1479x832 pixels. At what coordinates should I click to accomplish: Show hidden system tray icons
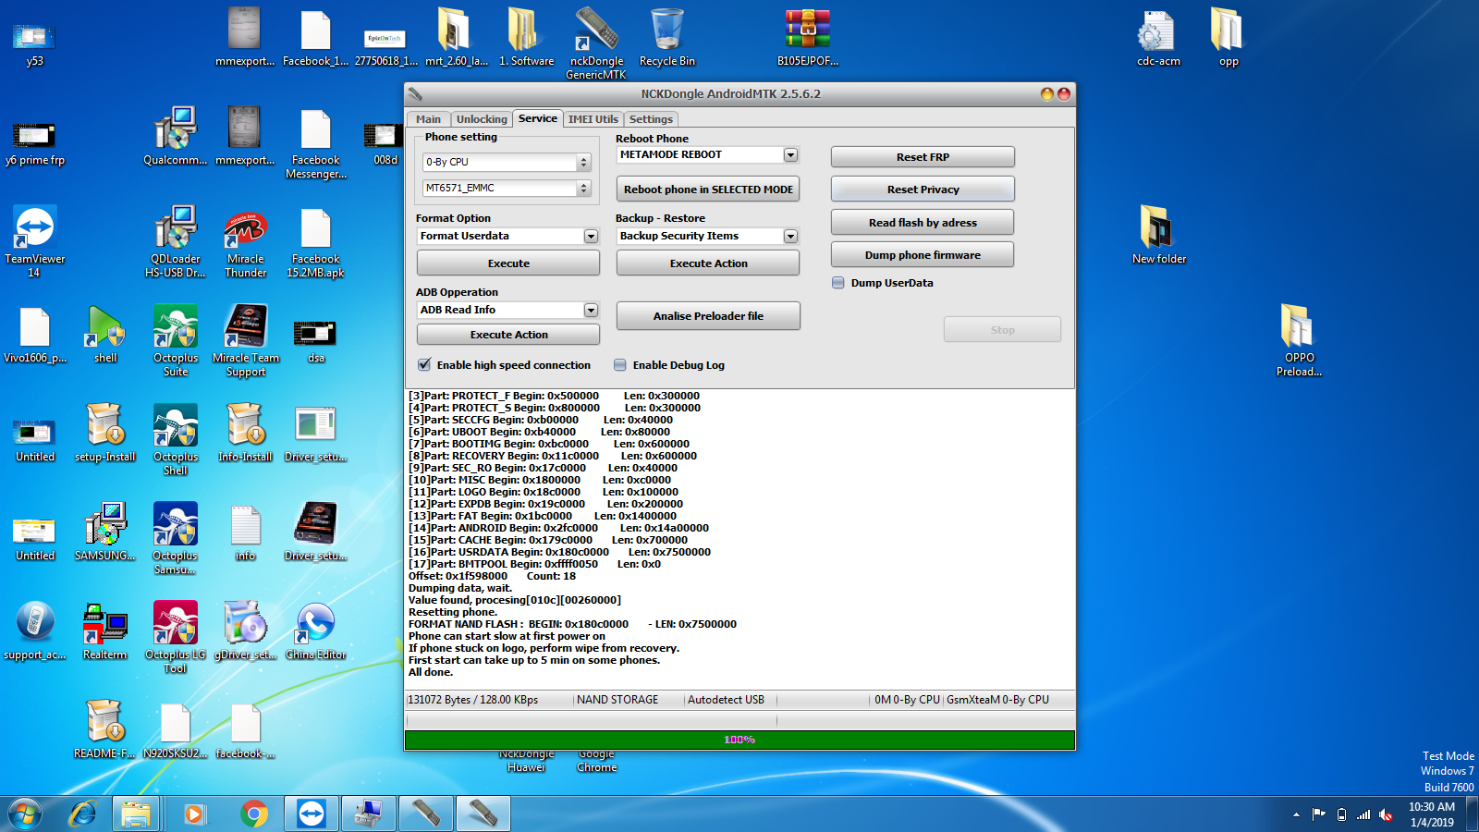coord(1296,814)
